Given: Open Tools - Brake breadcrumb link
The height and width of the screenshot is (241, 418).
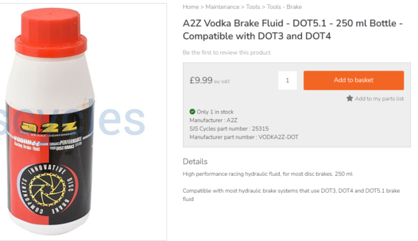Looking at the screenshot, I should tap(285, 7).
